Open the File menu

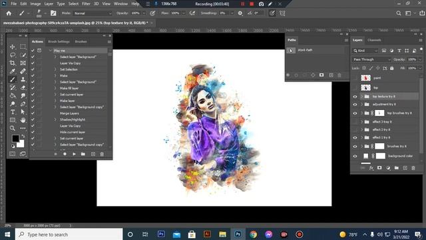coord(13,4)
